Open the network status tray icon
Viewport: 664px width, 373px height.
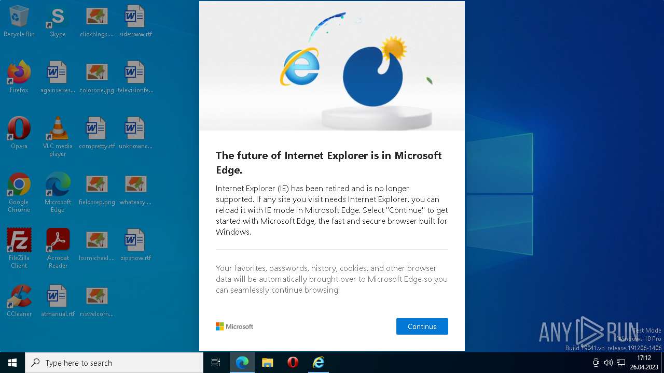tap(620, 363)
